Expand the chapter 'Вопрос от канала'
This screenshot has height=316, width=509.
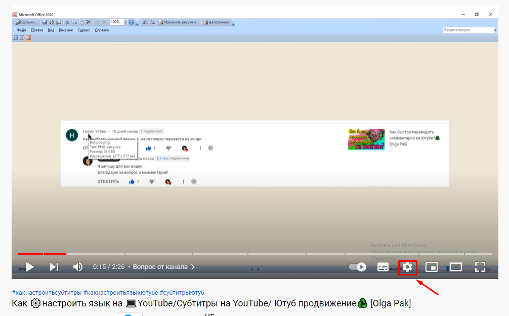tap(164, 267)
